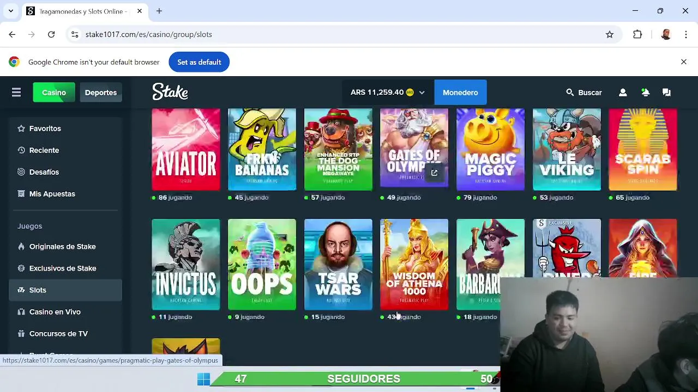Click the address bar URL
The height and width of the screenshot is (392, 698).
[148, 34]
